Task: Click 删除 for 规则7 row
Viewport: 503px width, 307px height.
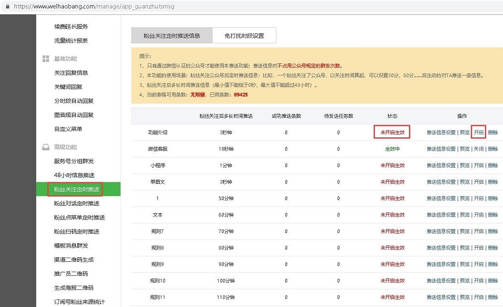Action: [493, 231]
